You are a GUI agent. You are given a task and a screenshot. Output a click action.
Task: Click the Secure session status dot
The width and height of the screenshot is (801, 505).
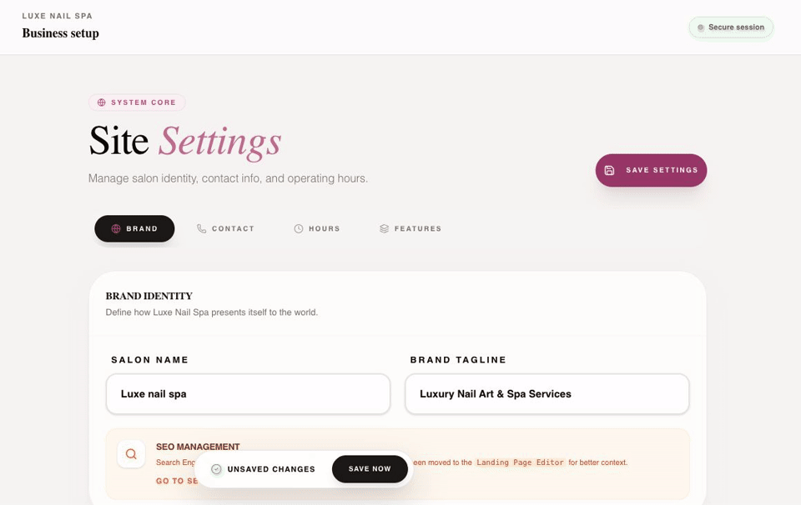point(701,27)
